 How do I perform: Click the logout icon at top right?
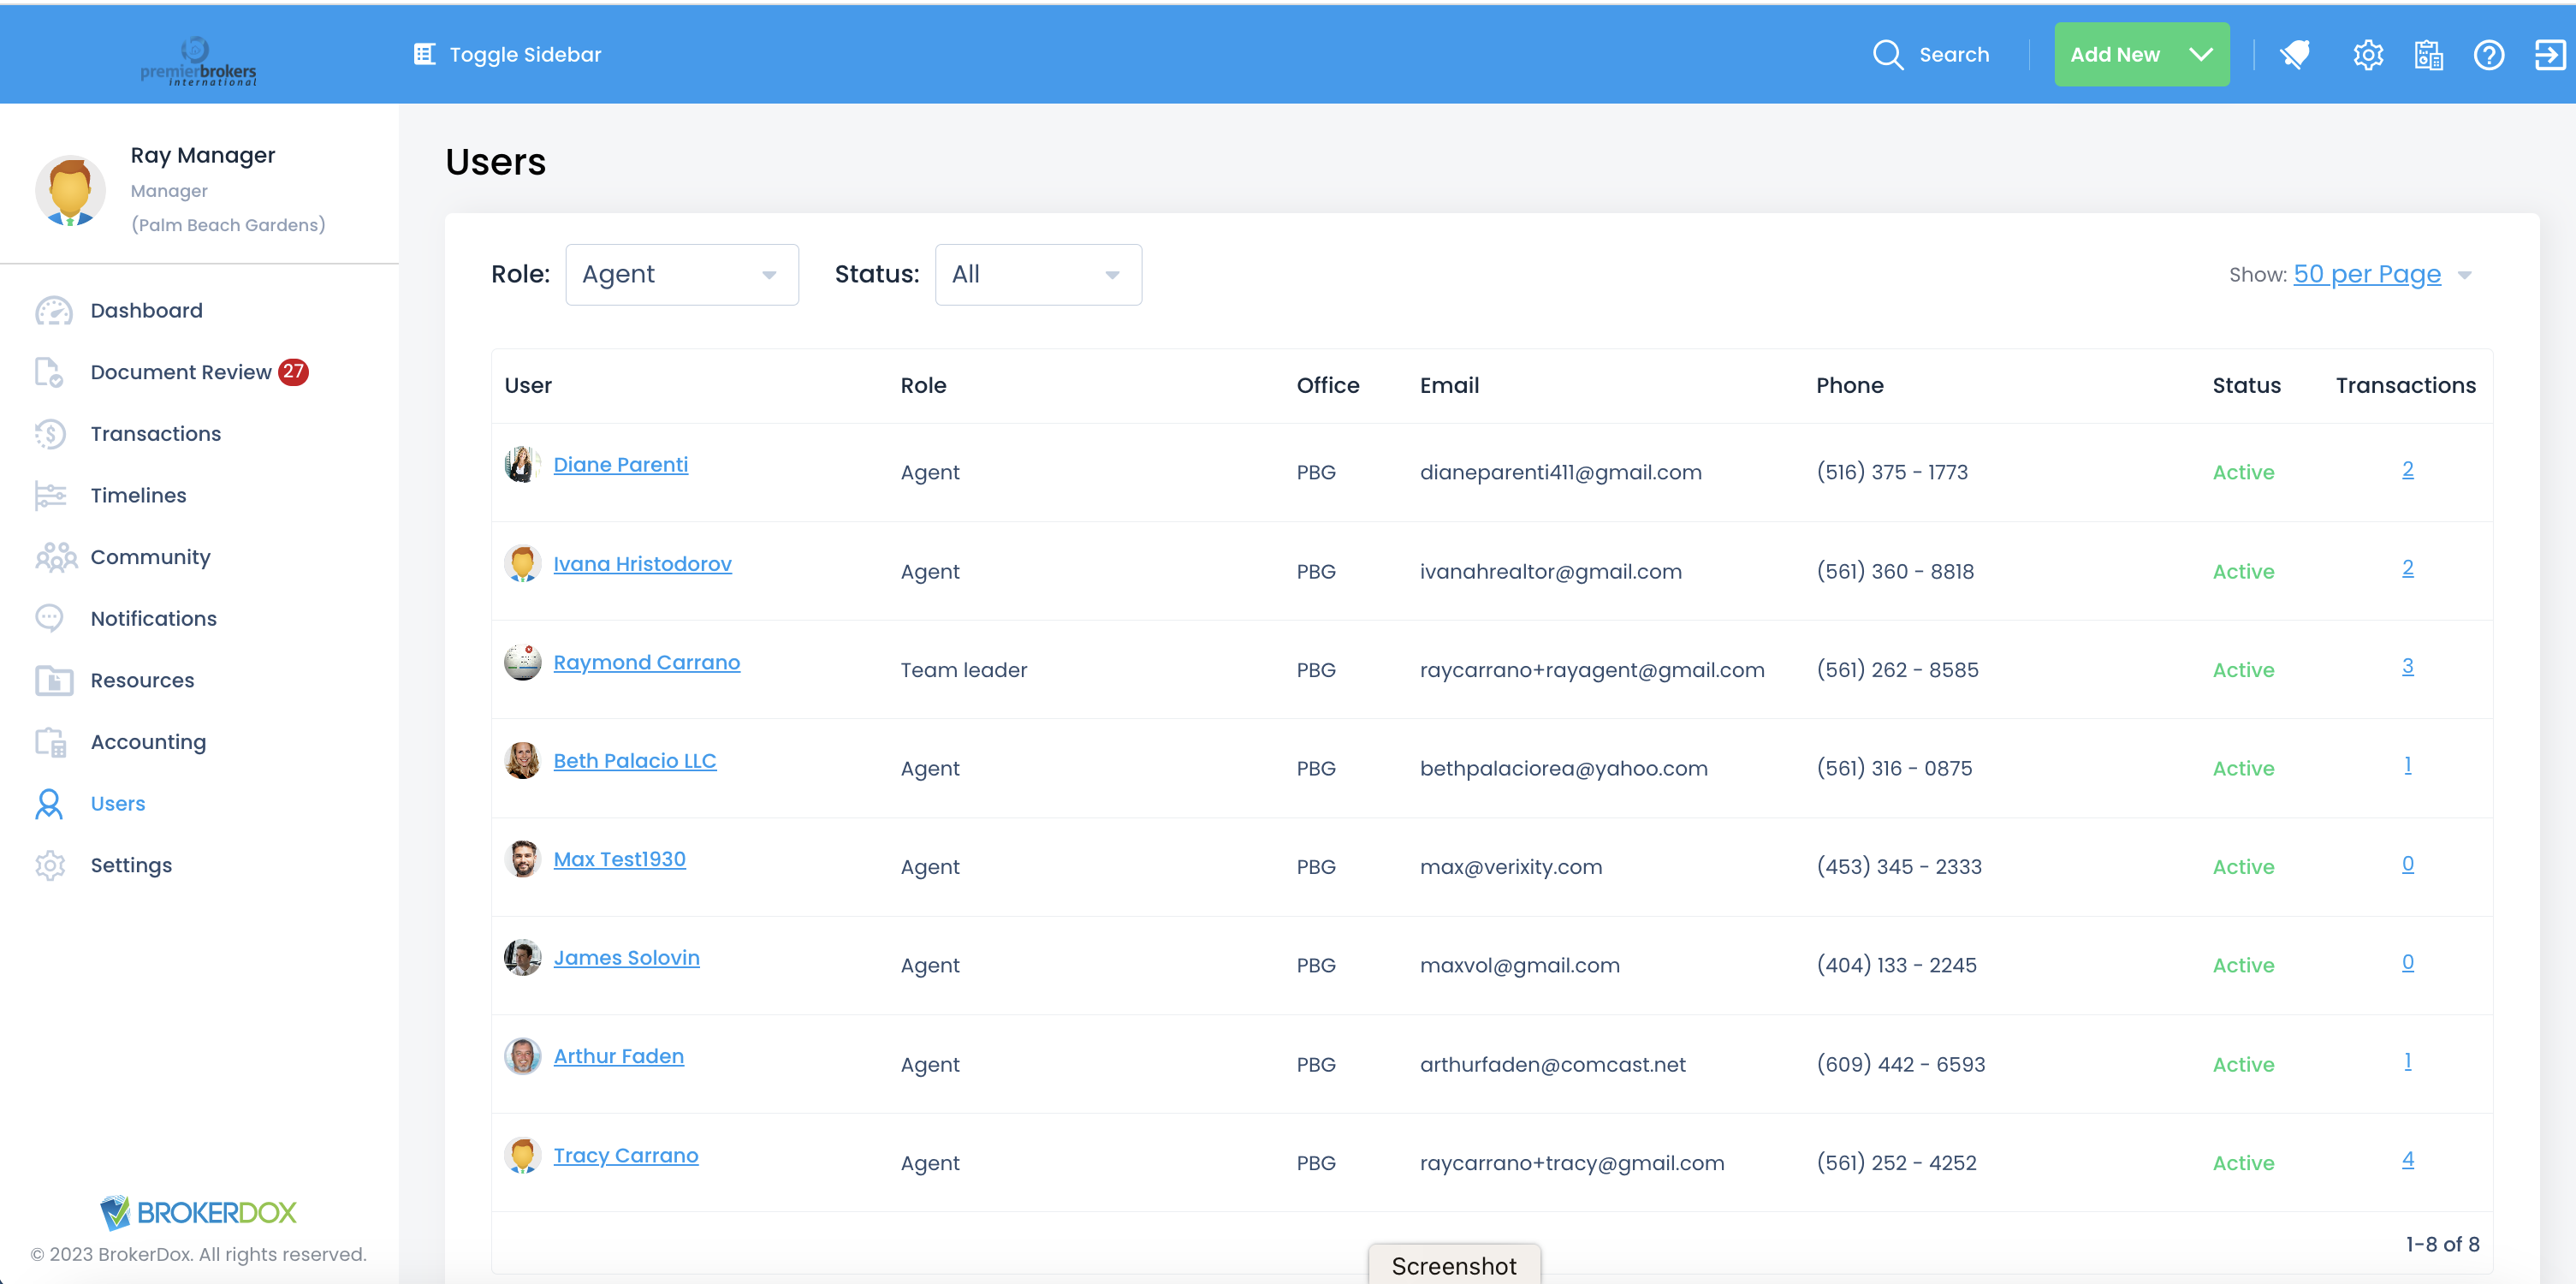[2549, 54]
